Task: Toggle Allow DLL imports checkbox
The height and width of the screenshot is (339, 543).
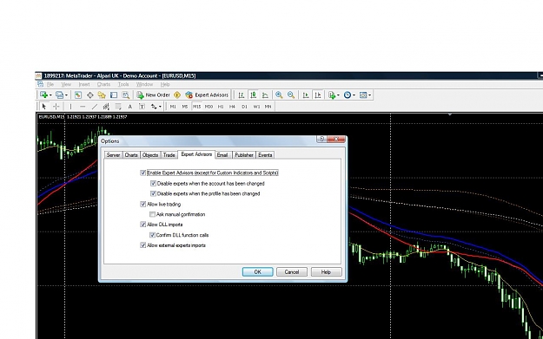Action: point(143,225)
